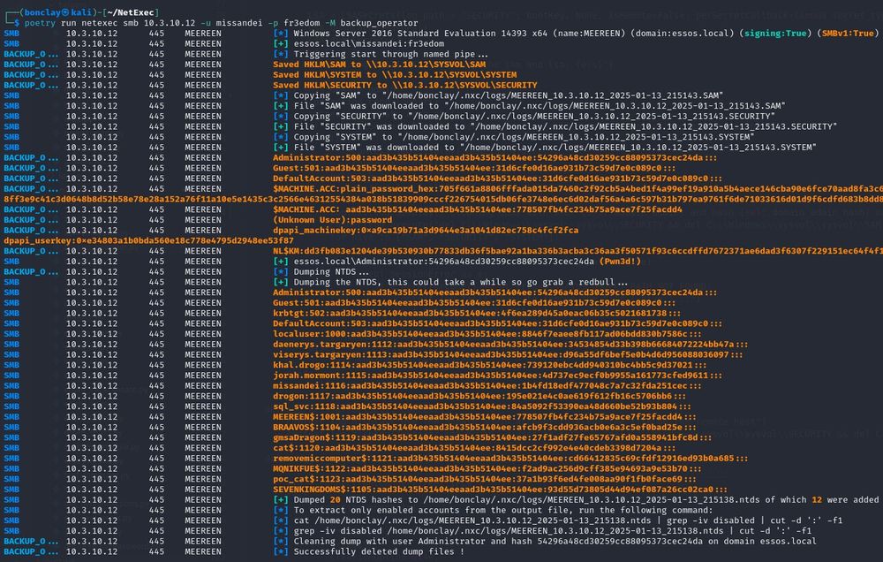Click the 'MEEREEN$:1001' machine hash line
Viewport: 883px width, 562px height.
pos(484,416)
